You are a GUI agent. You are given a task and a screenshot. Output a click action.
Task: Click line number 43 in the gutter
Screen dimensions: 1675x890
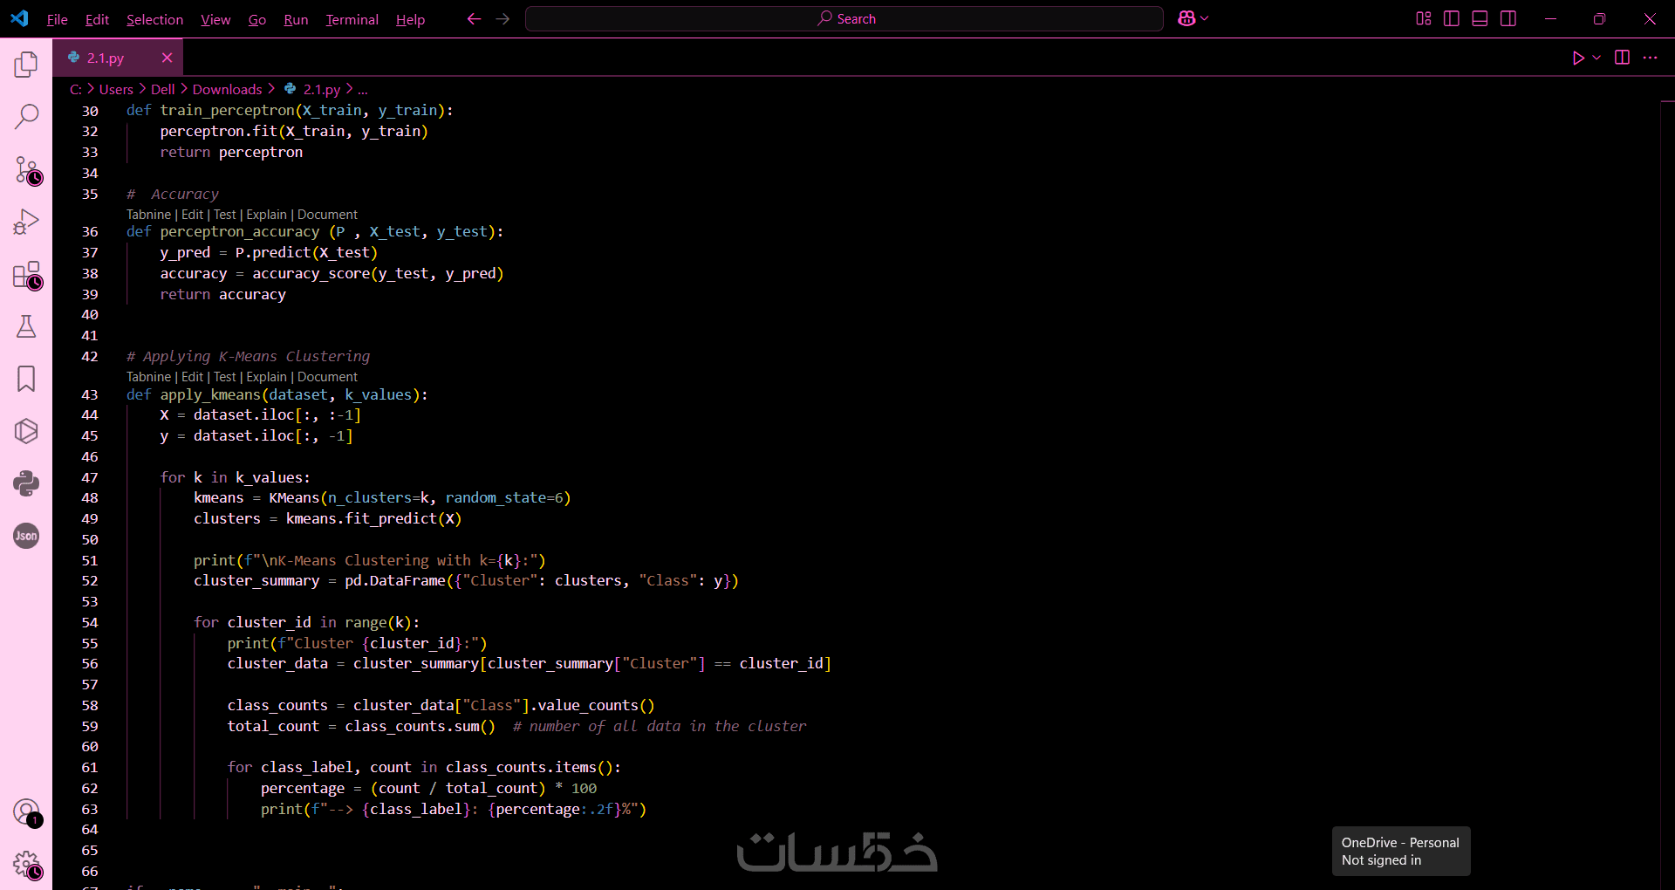coord(90,395)
